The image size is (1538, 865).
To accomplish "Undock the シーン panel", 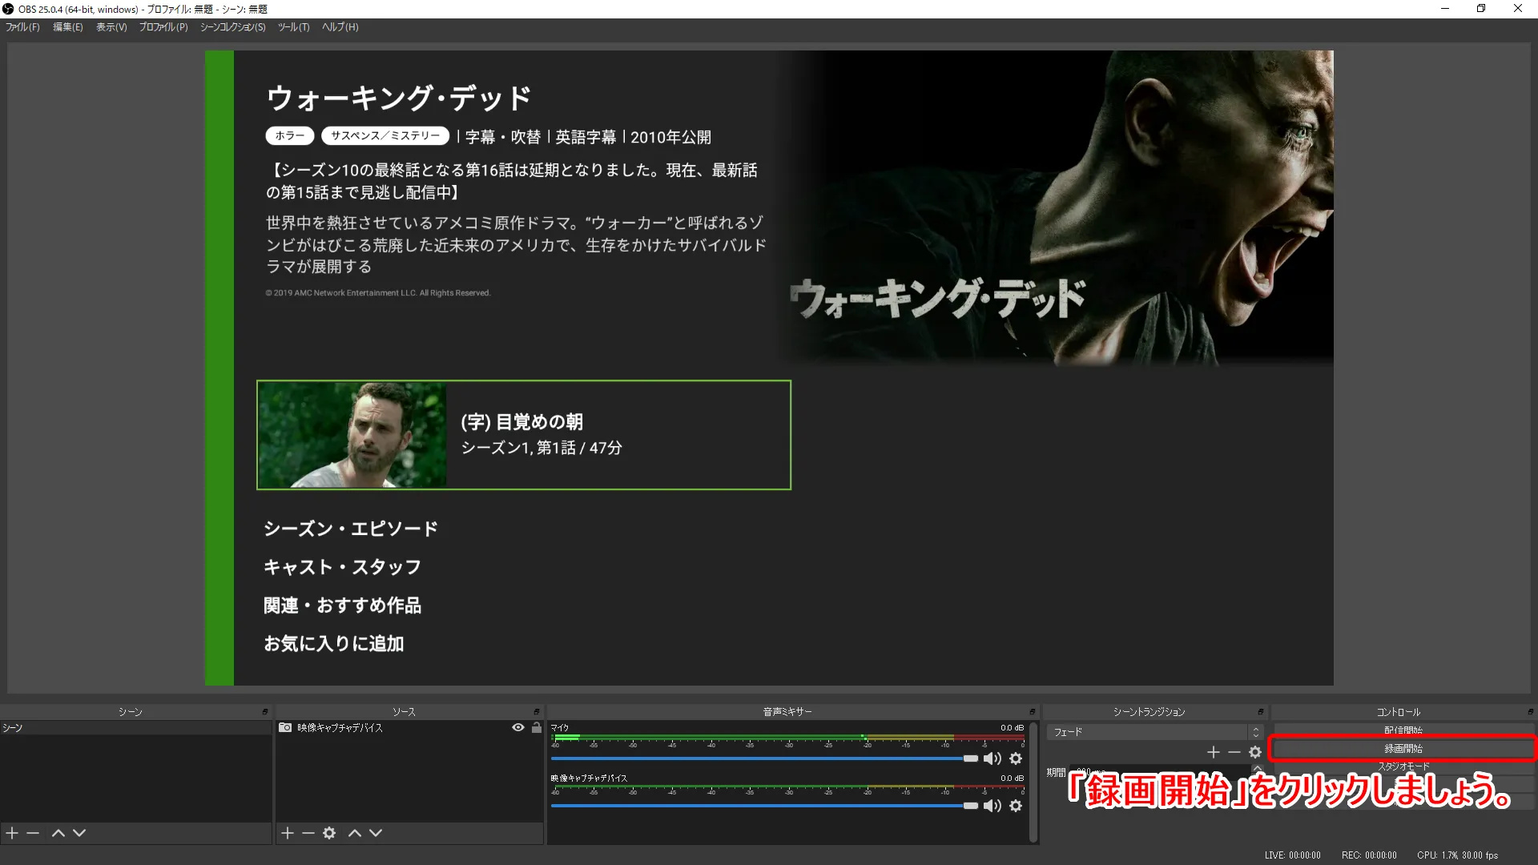I will 265,711.
